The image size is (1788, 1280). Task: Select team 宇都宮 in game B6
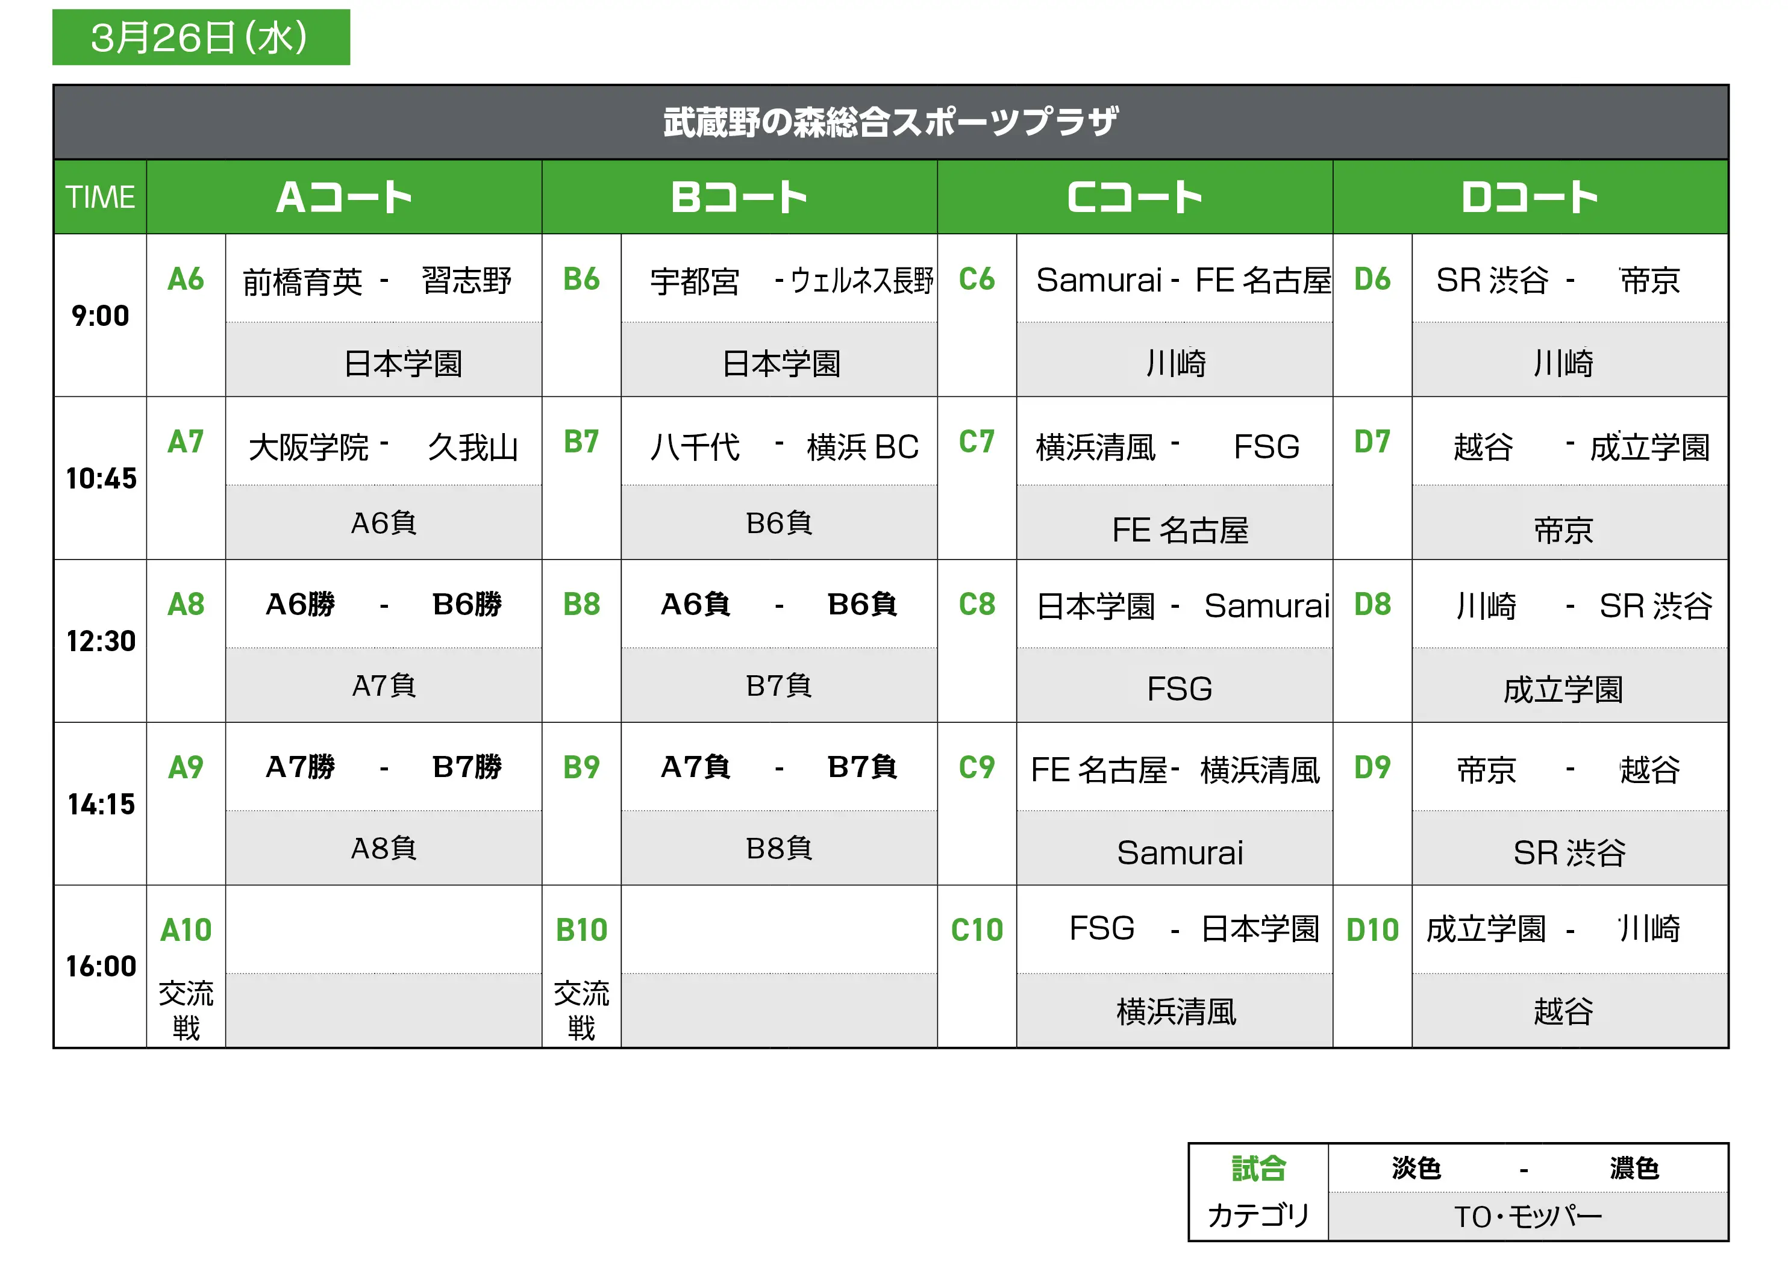pos(695,281)
